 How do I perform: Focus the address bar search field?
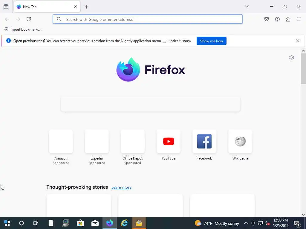(148, 19)
